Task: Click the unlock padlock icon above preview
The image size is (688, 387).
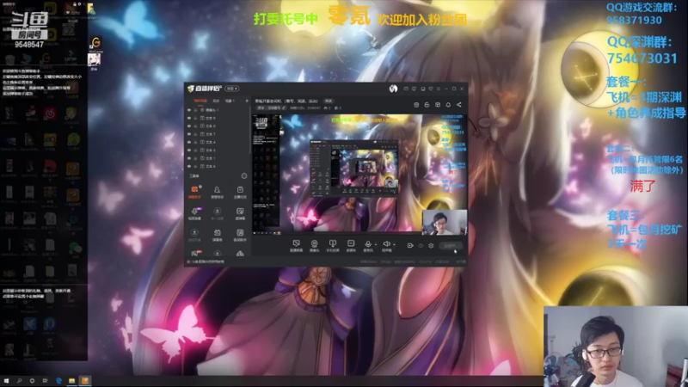Action: pyautogui.click(x=427, y=105)
